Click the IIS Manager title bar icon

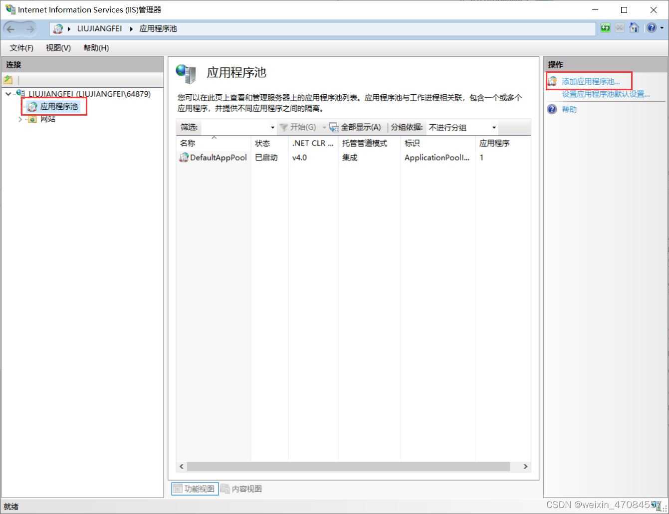click(10, 9)
